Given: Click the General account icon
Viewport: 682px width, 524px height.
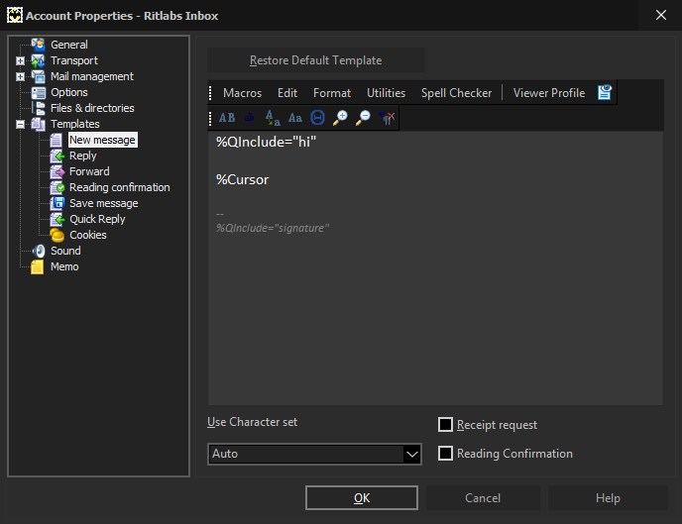Looking at the screenshot, I should click(39, 45).
